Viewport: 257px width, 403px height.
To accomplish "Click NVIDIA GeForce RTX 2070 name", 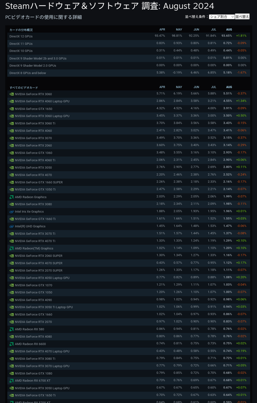I will (33, 322).
